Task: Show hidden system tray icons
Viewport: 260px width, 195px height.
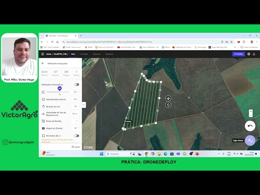Action: 219,154
